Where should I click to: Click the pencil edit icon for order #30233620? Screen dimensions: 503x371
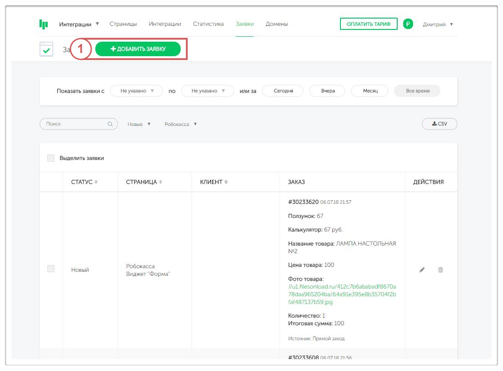click(x=422, y=270)
